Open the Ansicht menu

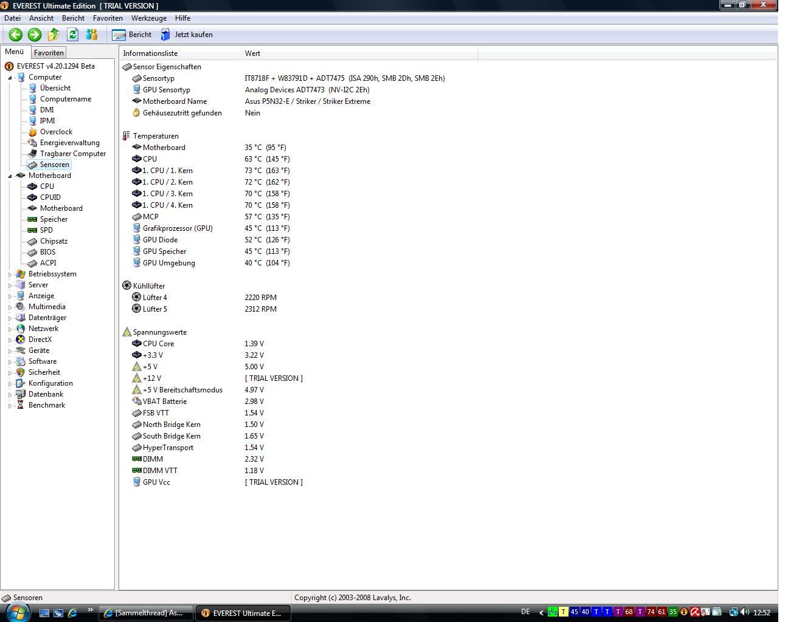41,18
